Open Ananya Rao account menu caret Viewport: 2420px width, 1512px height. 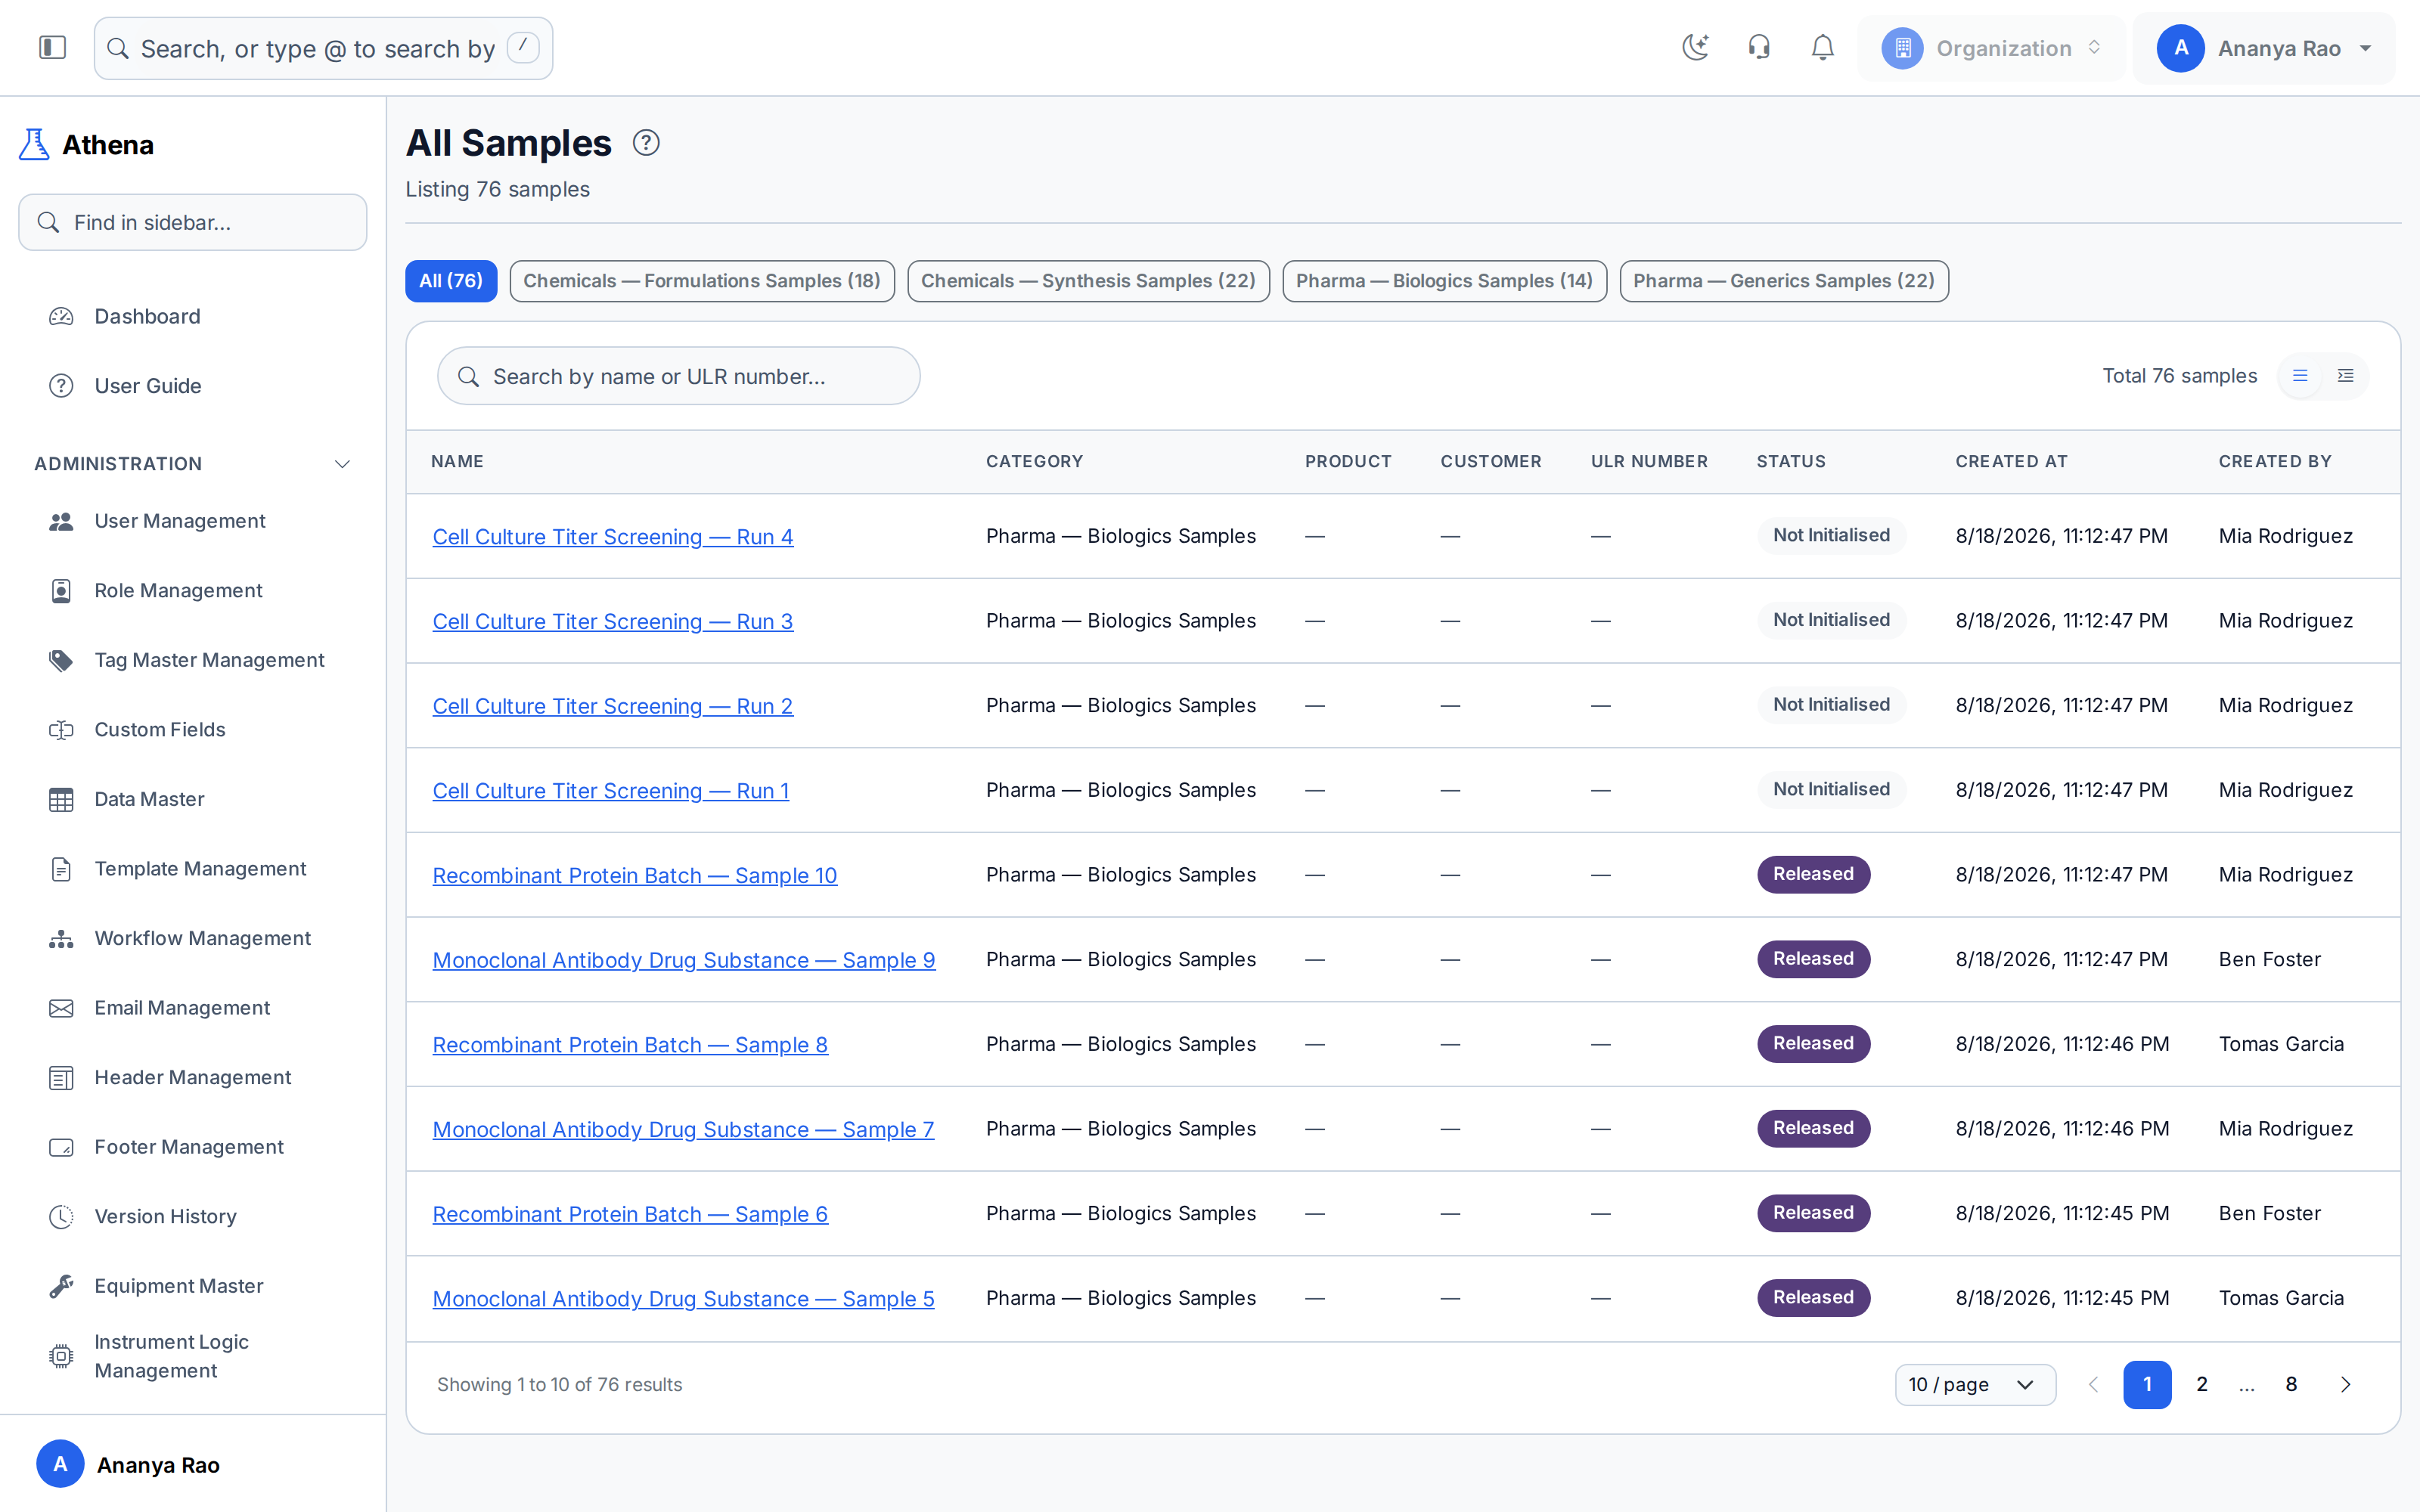click(x=2366, y=48)
